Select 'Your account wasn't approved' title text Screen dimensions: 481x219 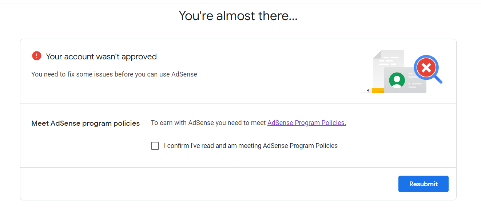pyautogui.click(x=101, y=56)
